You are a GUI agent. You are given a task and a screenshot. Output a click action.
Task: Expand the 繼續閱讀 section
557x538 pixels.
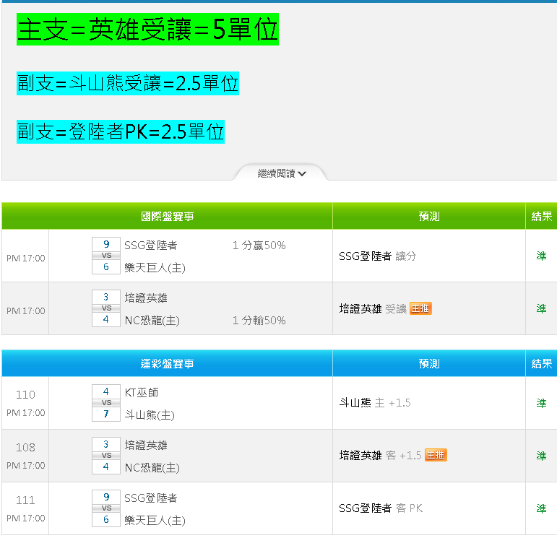click(x=282, y=173)
